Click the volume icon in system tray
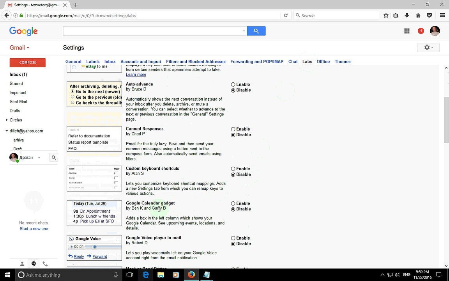The image size is (449, 281). 397,275
